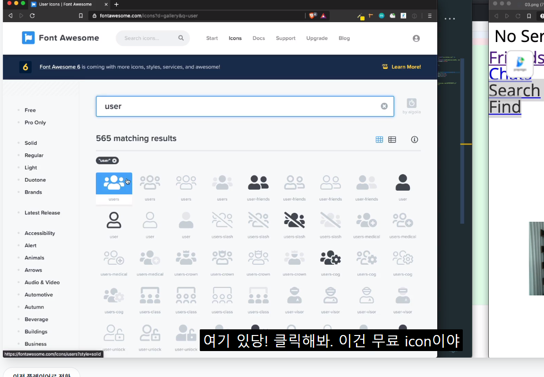Open the Blog nav item
544x377 pixels.
pyautogui.click(x=344, y=38)
